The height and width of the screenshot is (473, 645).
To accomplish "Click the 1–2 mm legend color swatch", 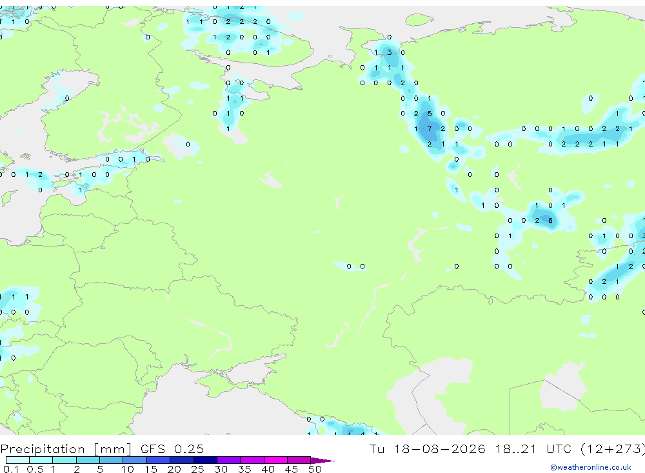I will coord(64,460).
